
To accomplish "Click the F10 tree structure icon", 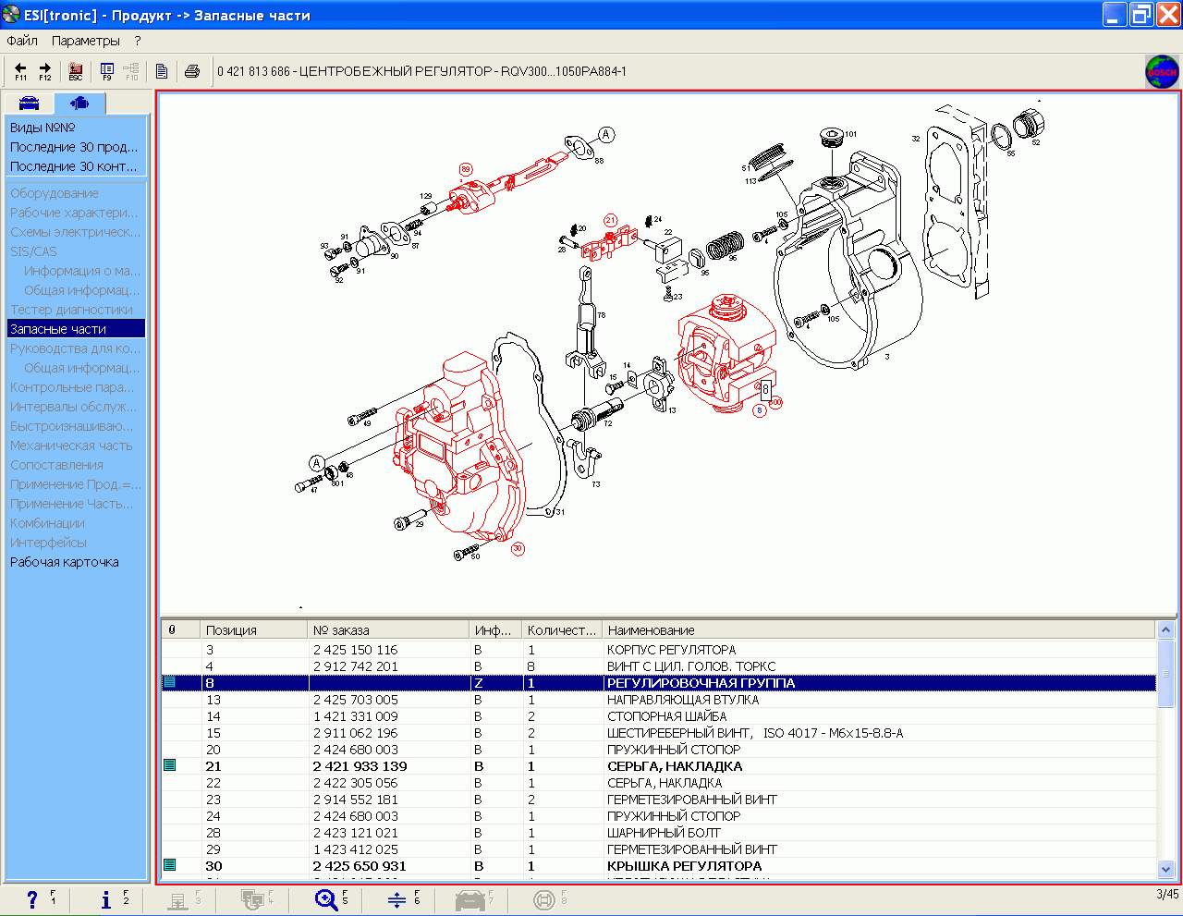I will (x=131, y=71).
